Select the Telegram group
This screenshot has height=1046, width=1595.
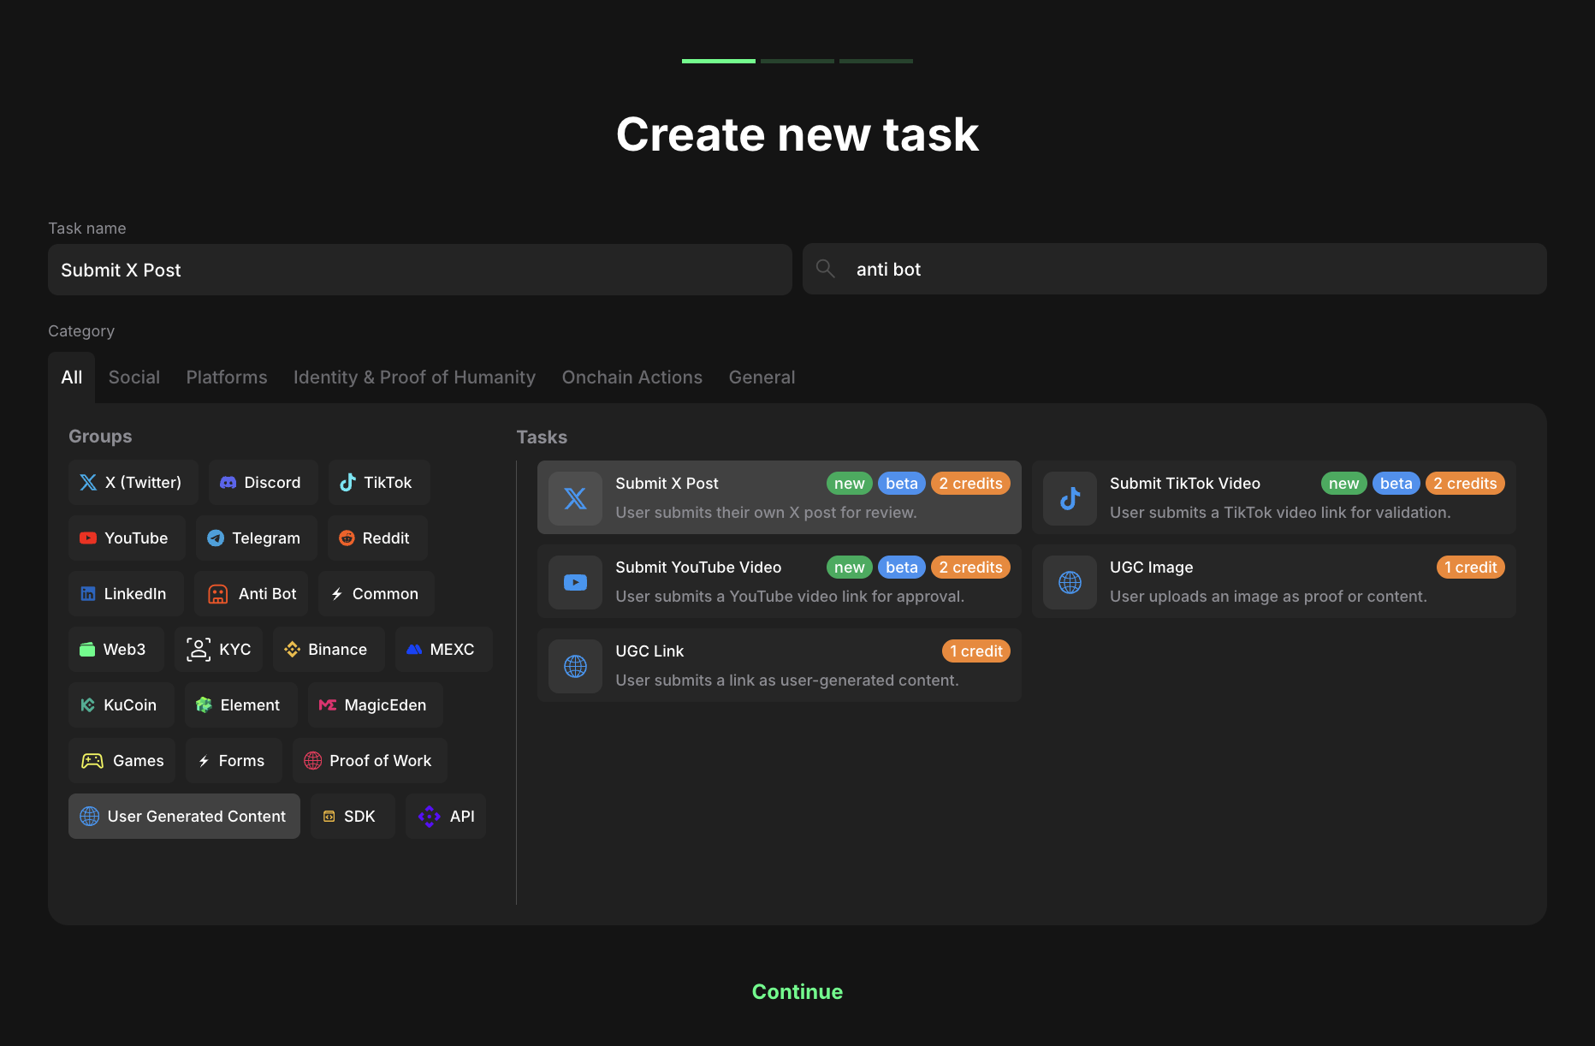click(x=257, y=538)
